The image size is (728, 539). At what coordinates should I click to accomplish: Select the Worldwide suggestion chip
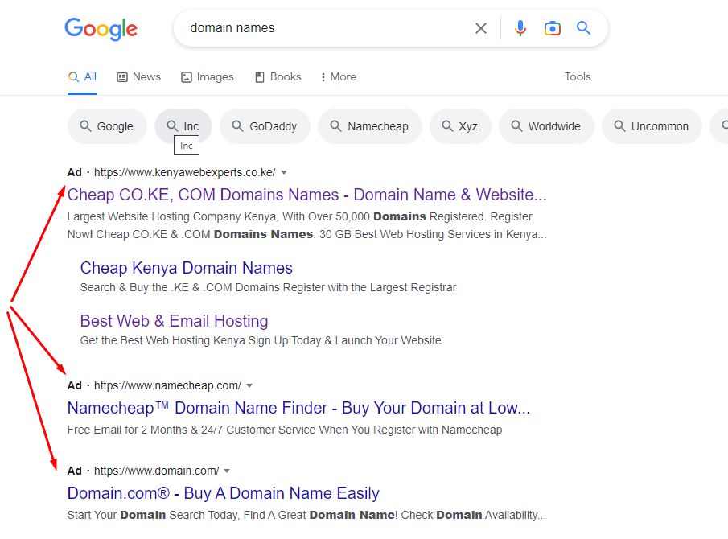[x=546, y=126]
